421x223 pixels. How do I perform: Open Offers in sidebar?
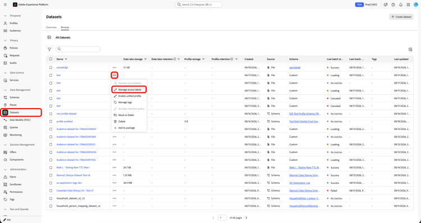point(13,152)
